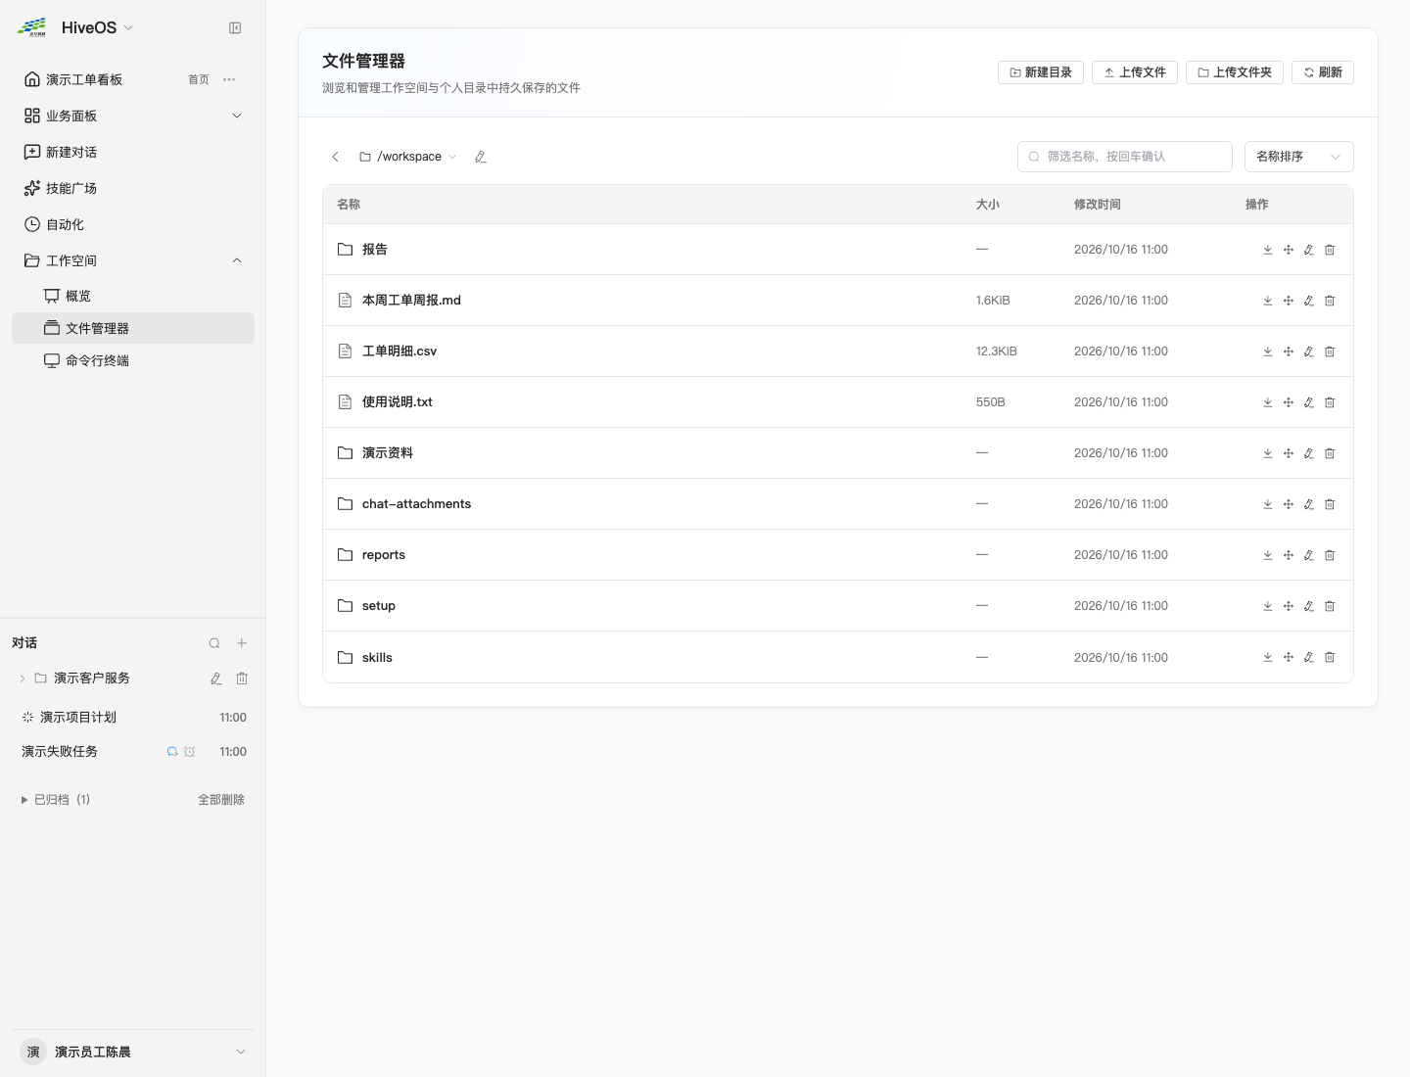Open the 命令行终端 page
This screenshot has width=1410, height=1077.
coord(133,360)
